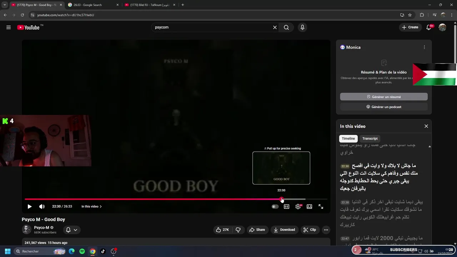Viewport: 457px width, 257px height.
Task: Open the Windows Start menu
Action: [7, 251]
